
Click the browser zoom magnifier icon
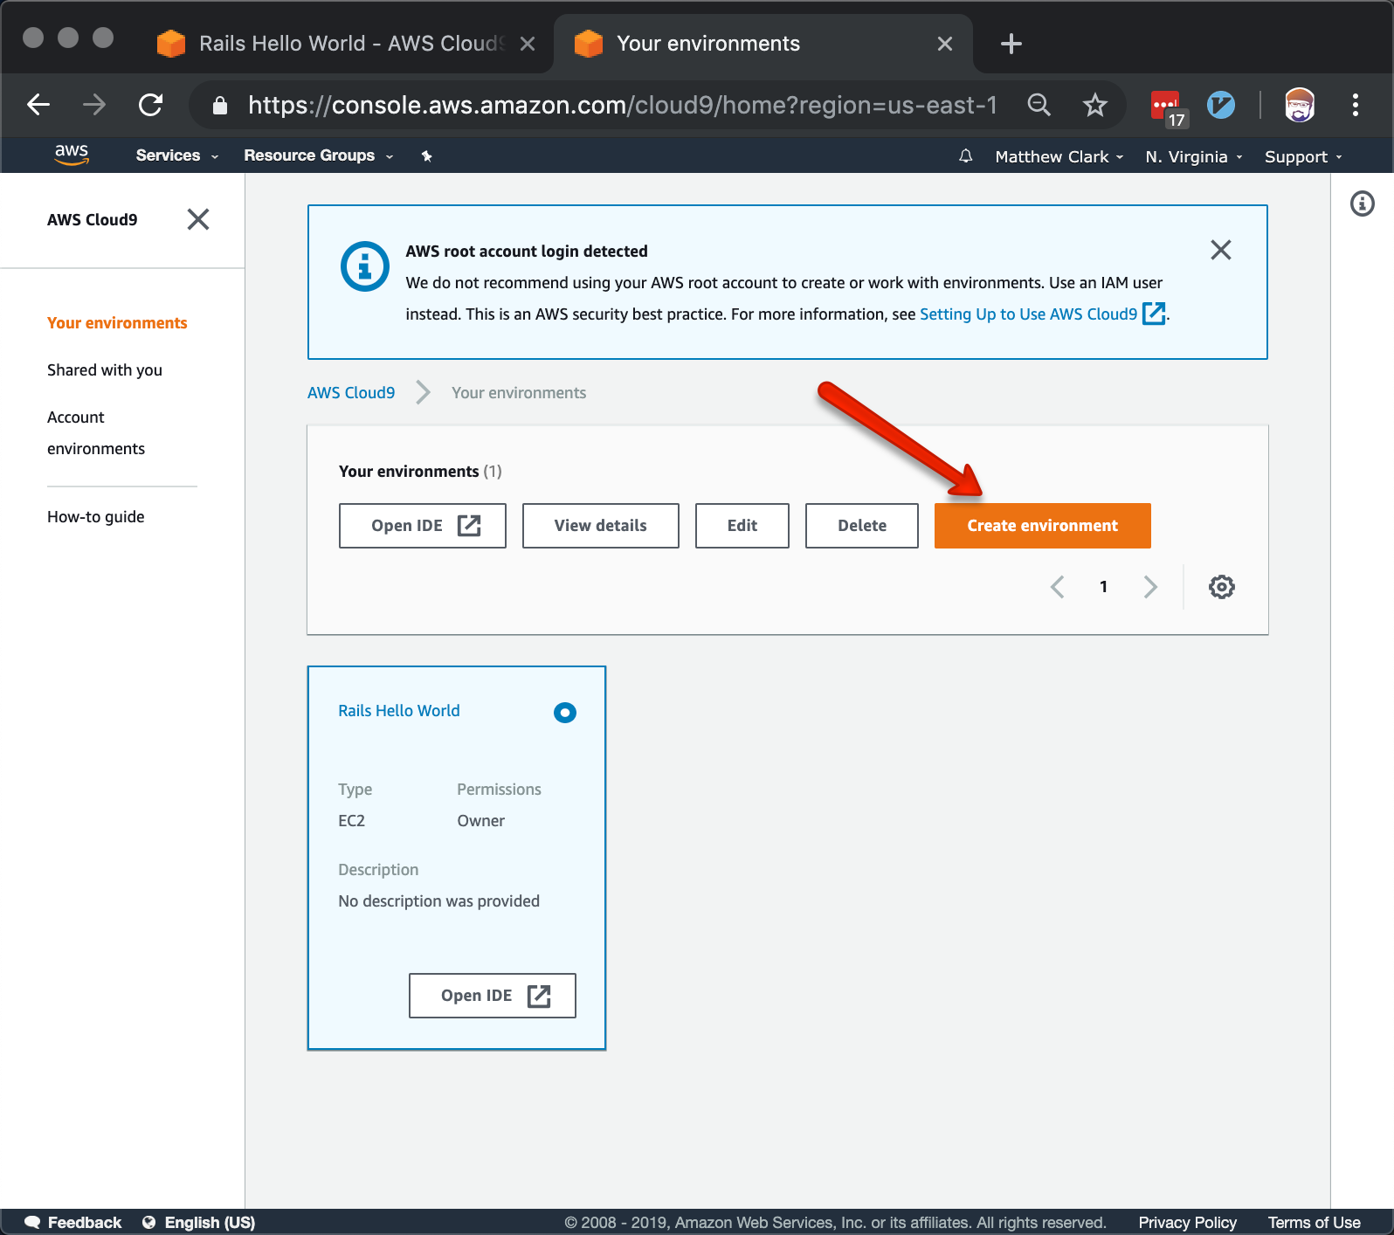point(1039,106)
